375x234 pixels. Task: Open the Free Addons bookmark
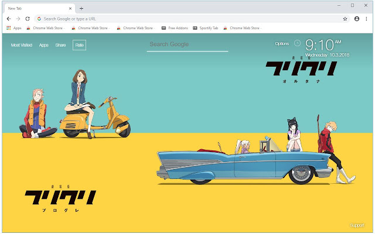[x=175, y=28]
